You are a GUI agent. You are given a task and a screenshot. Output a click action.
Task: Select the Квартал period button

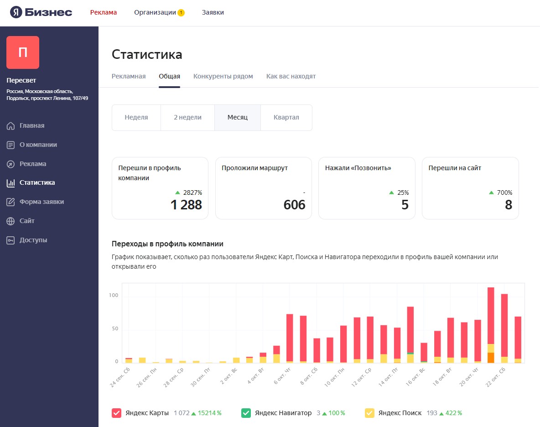pyautogui.click(x=286, y=117)
